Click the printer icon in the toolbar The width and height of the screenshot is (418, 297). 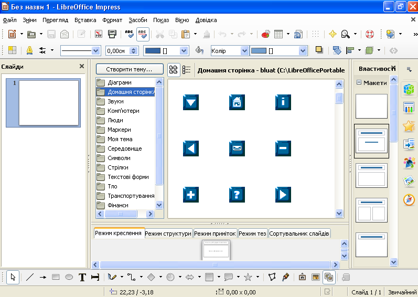[112, 34]
